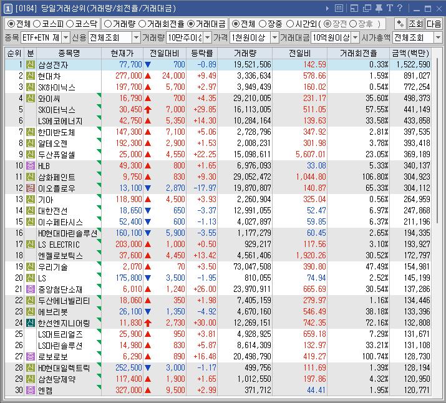Click the 전일대비 column header
Screen dimensions: 446x403
pyautogui.click(x=165, y=53)
